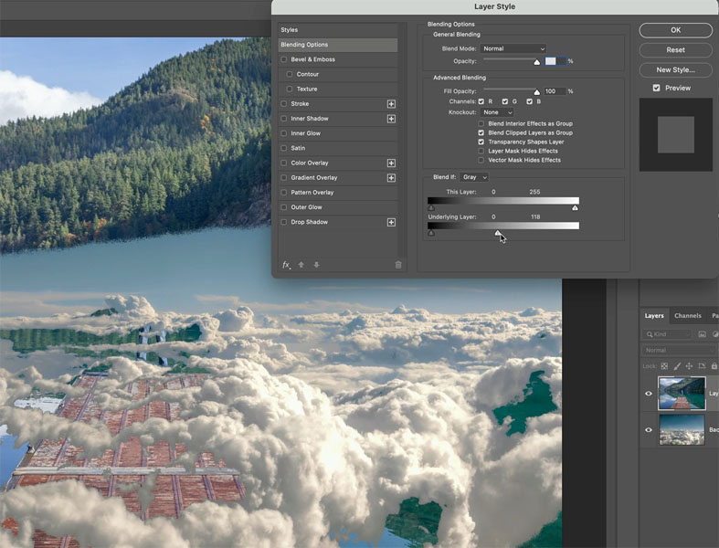Enable the Pattern Overlay checkbox
The image size is (719, 548).
tap(284, 193)
